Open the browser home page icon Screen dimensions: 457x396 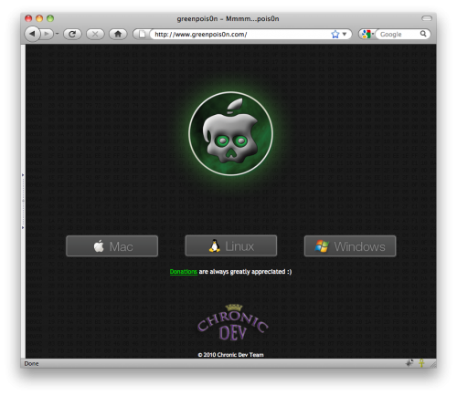118,34
